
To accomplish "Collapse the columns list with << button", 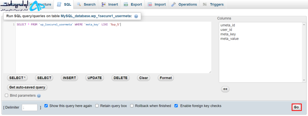I will tap(225, 89).
